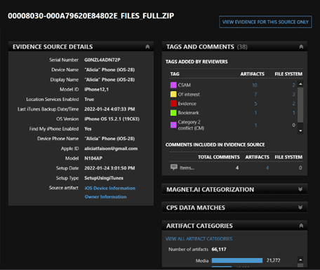Select Last iTunes Backup date value
The width and height of the screenshot is (320, 270).
coord(109,109)
